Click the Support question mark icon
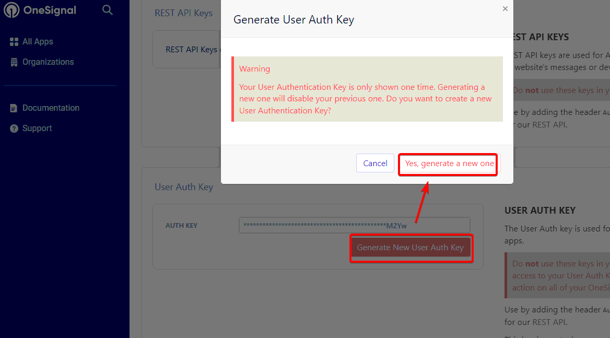 (14, 129)
